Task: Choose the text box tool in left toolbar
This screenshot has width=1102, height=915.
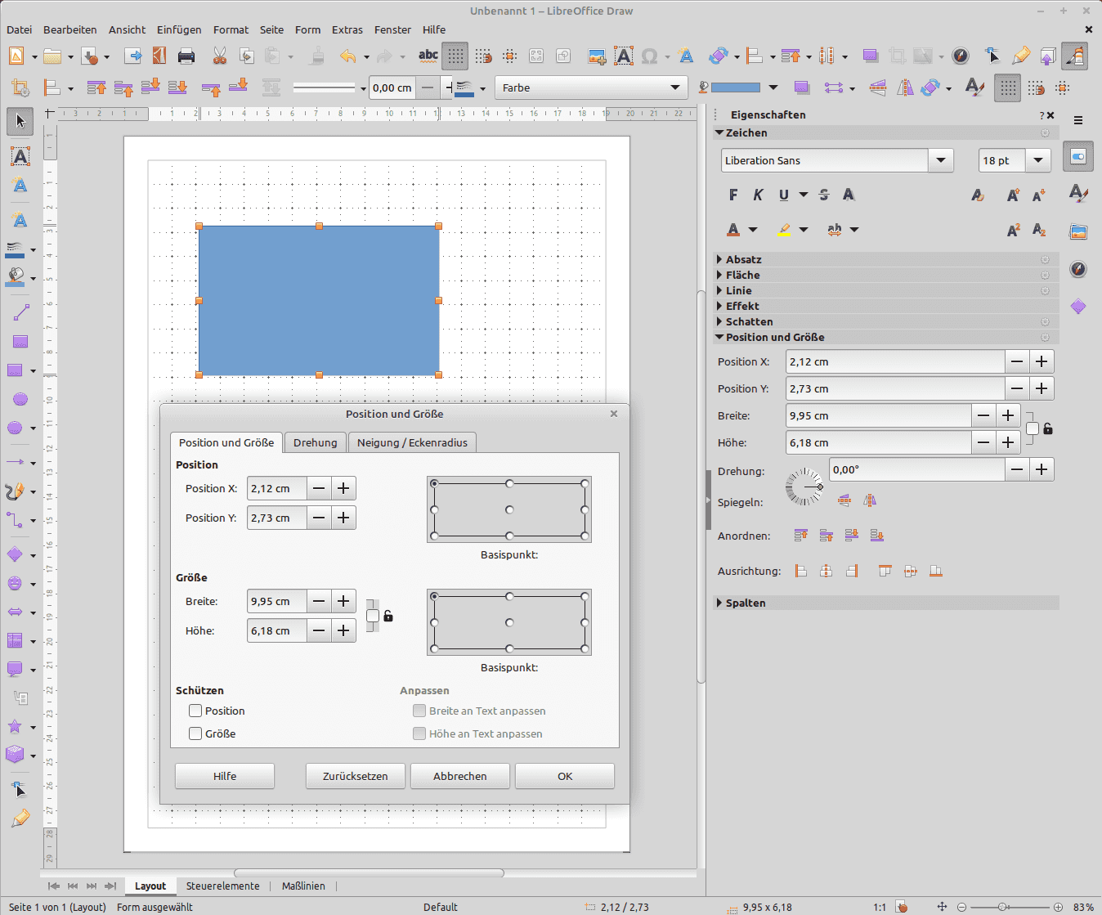Action: click(20, 156)
